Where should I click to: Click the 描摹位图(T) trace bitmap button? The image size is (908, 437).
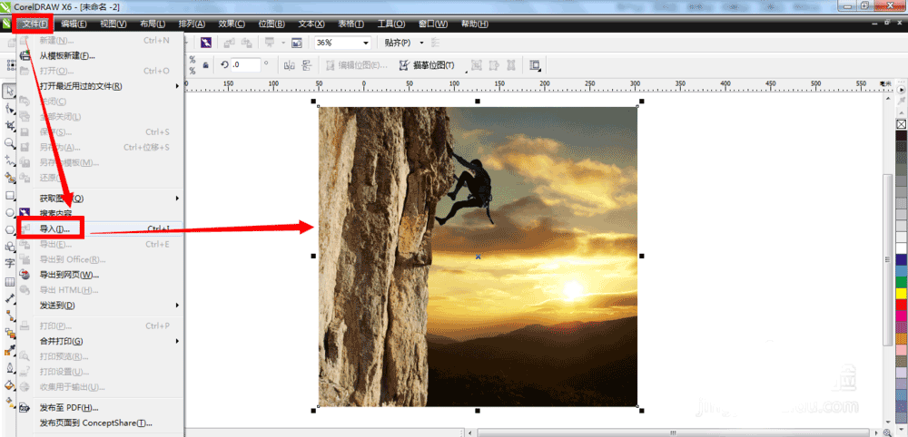pyautogui.click(x=428, y=65)
